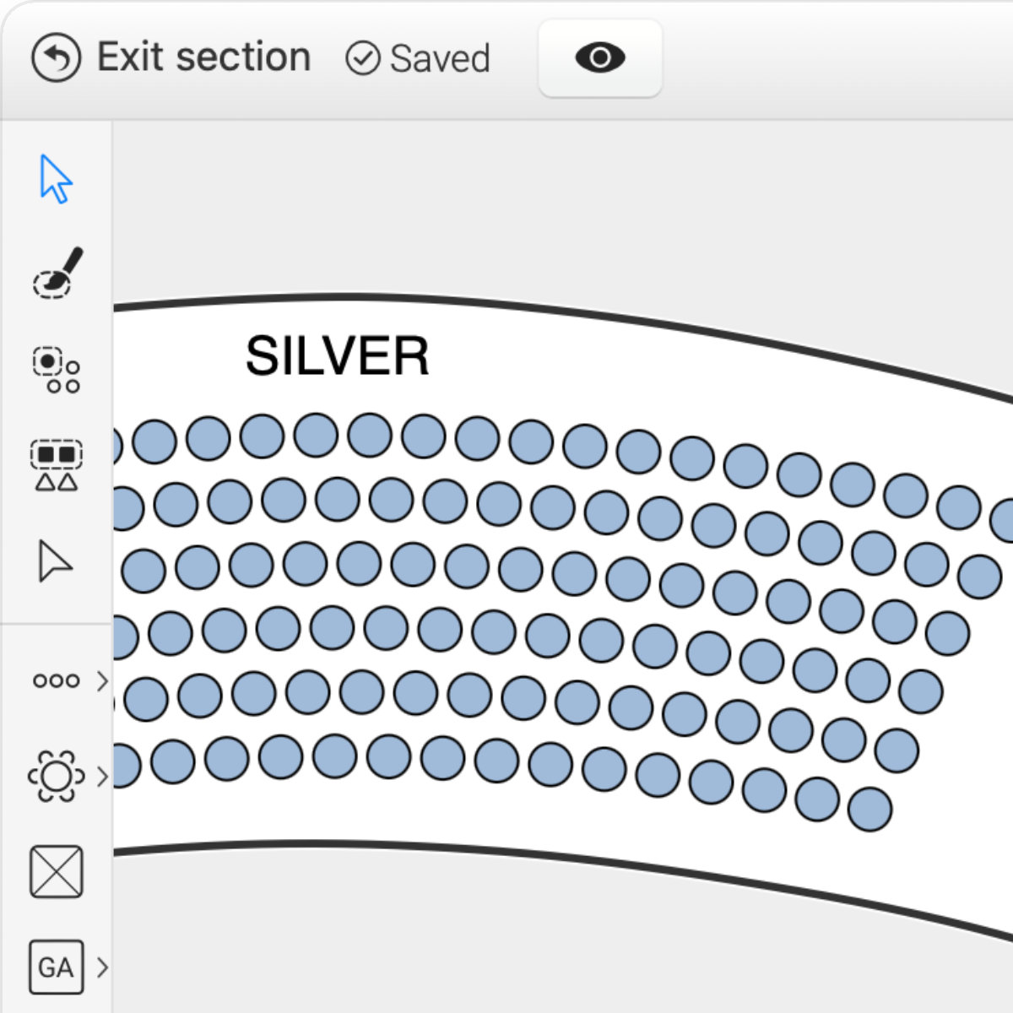The width and height of the screenshot is (1013, 1013).
Task: Pick the select same type tool
Action: tap(57, 465)
